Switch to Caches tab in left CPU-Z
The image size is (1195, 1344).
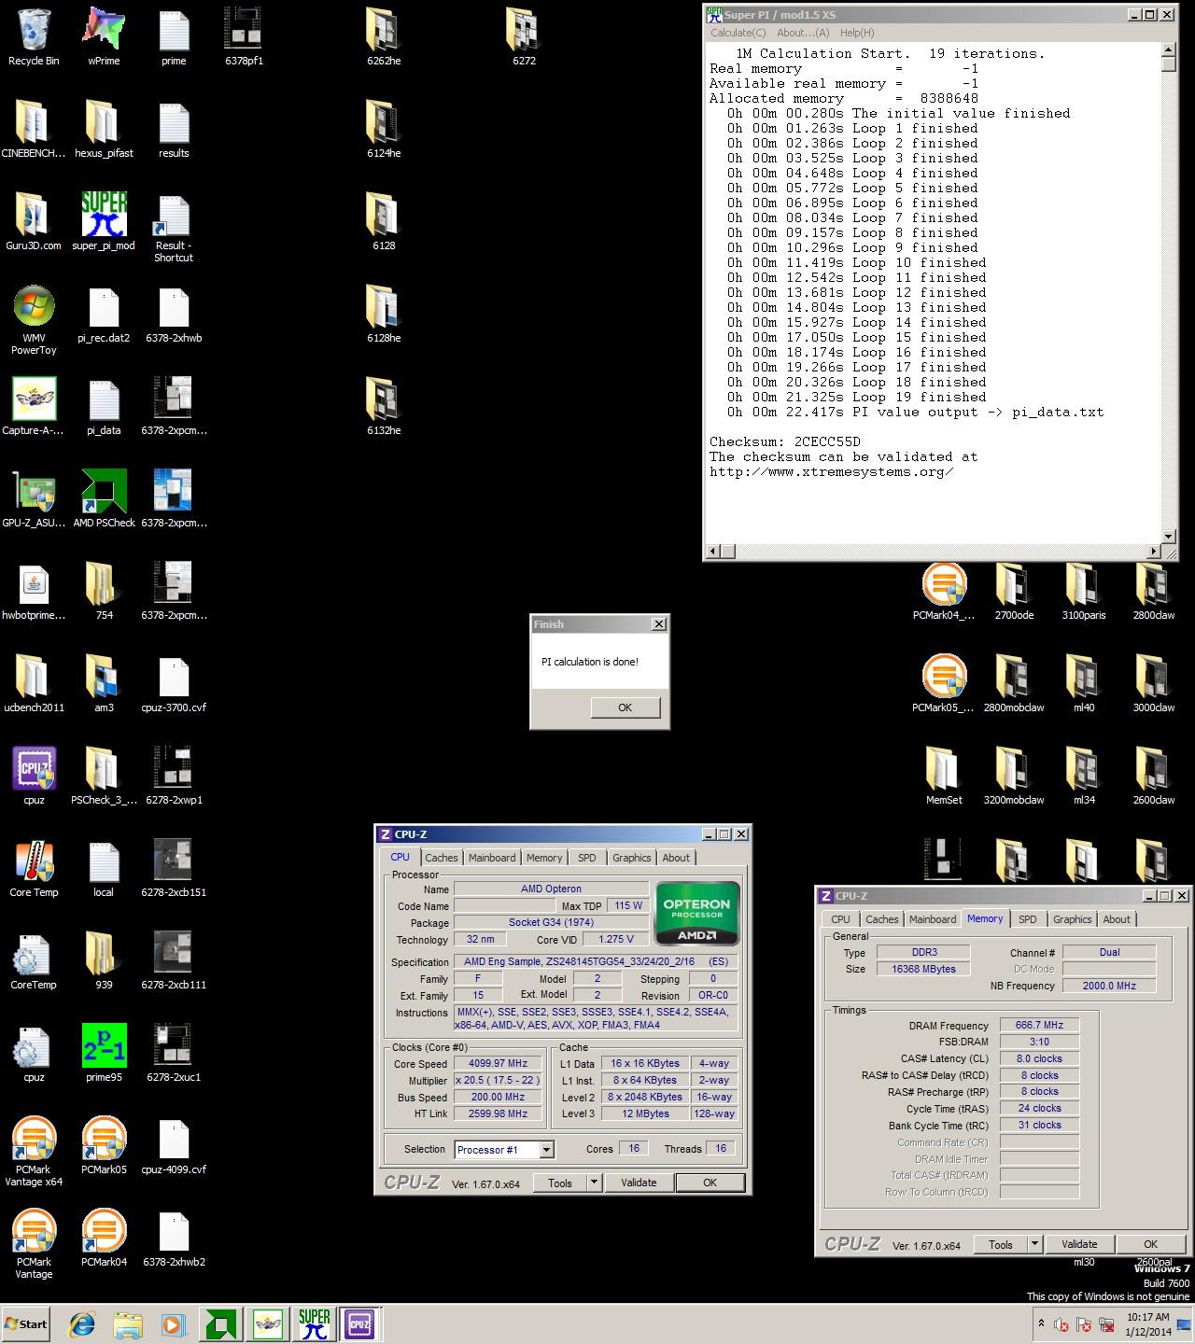[442, 858]
